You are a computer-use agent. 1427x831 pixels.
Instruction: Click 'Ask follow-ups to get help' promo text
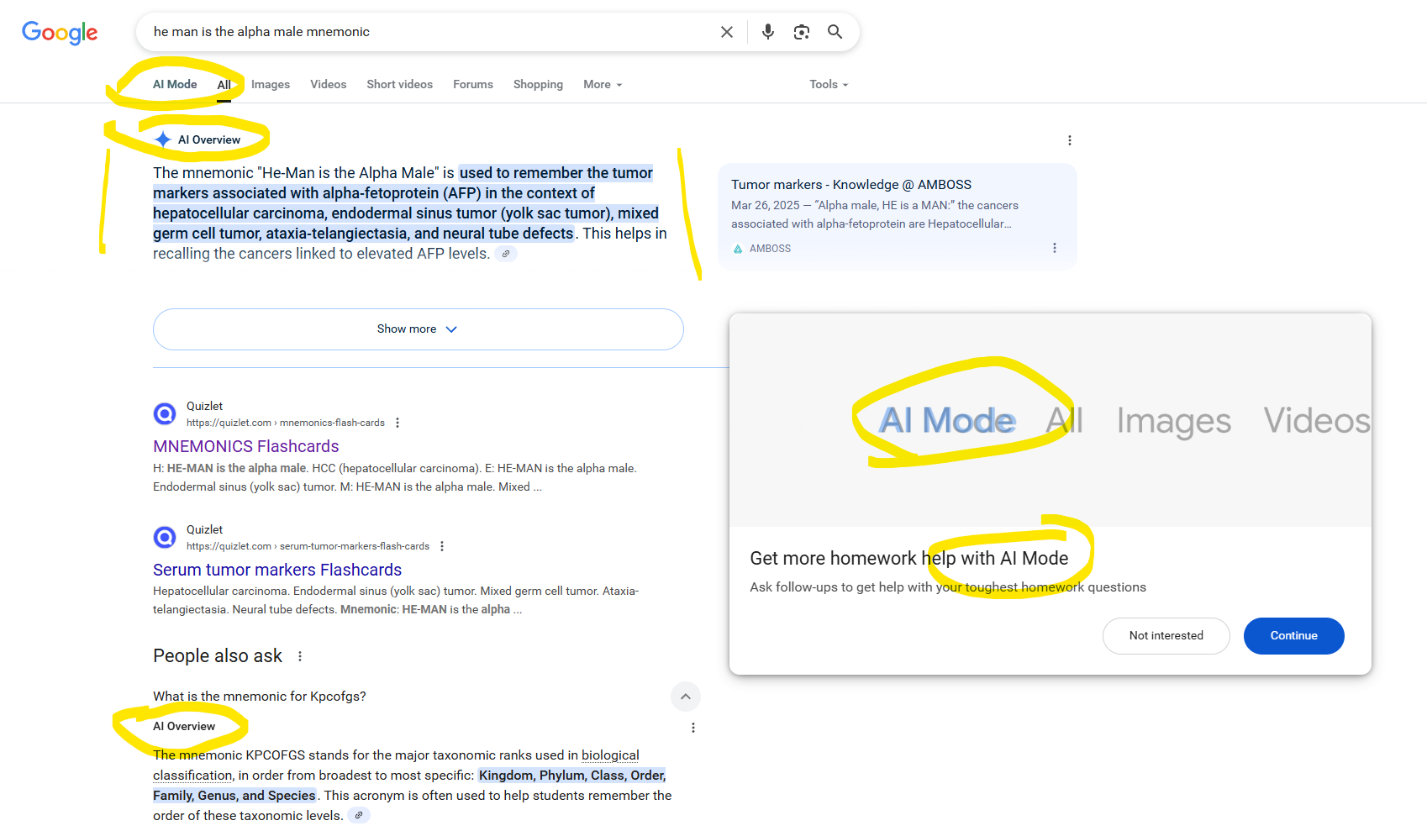(948, 587)
